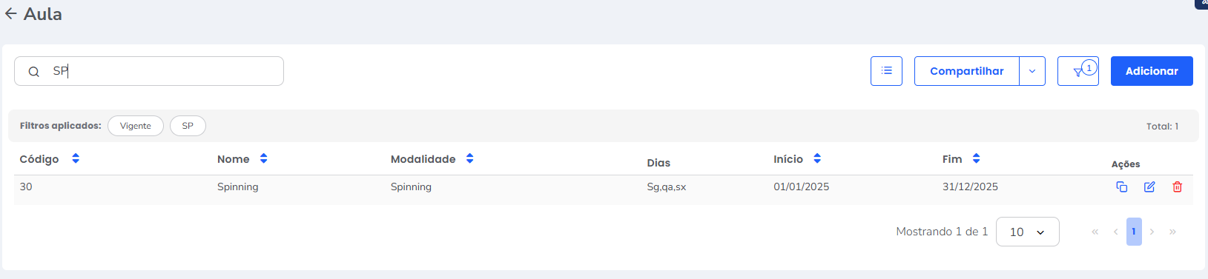
Task: Delete the Spinning class with trash icon
Action: (x=1177, y=186)
